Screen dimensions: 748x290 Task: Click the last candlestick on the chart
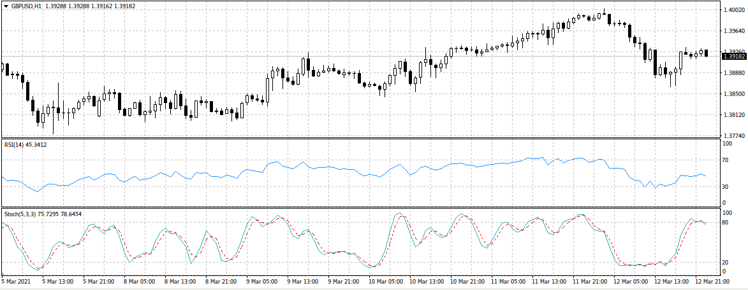706,53
